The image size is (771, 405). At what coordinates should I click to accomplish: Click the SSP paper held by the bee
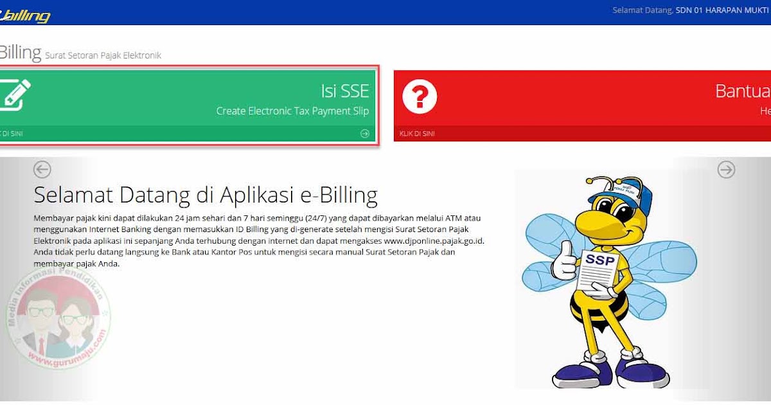point(598,271)
